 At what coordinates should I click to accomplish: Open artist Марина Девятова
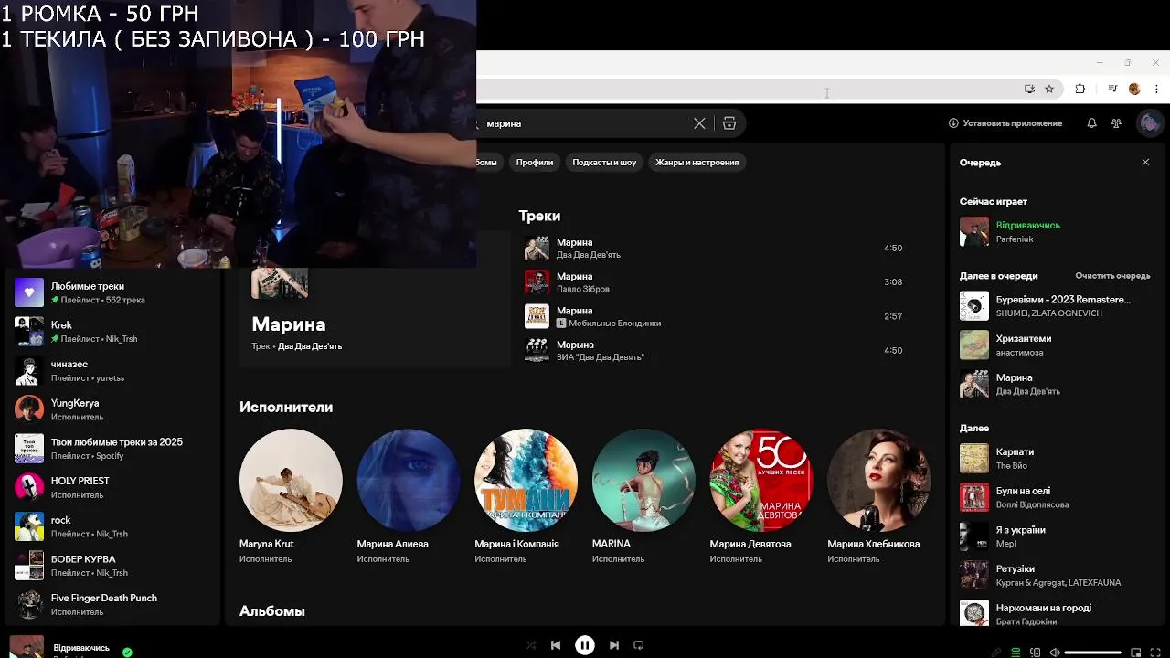(761, 496)
